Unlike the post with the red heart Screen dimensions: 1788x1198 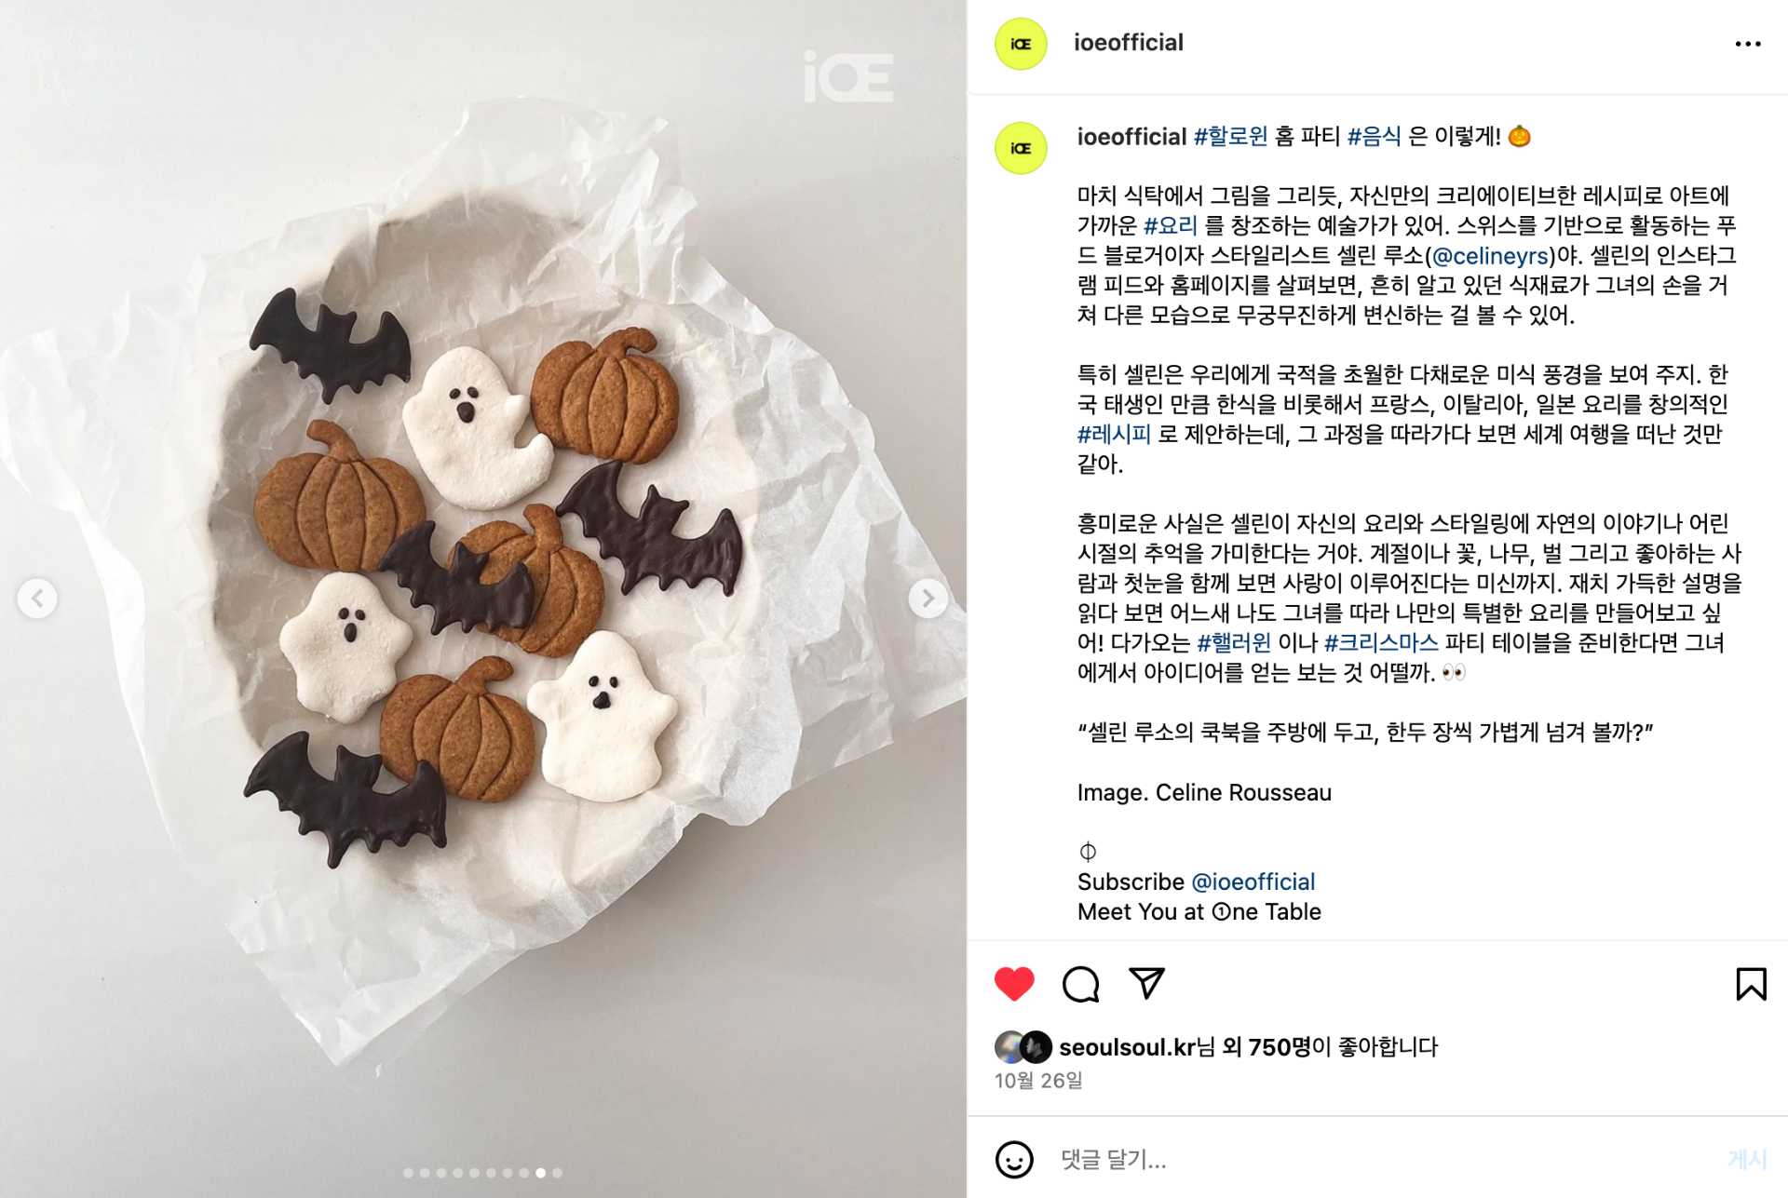pyautogui.click(x=1014, y=984)
